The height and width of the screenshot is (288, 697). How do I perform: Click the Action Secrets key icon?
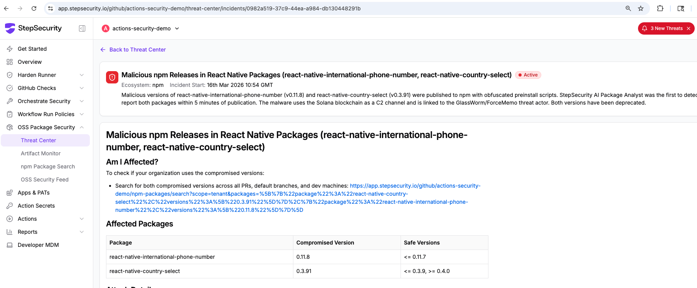point(10,206)
